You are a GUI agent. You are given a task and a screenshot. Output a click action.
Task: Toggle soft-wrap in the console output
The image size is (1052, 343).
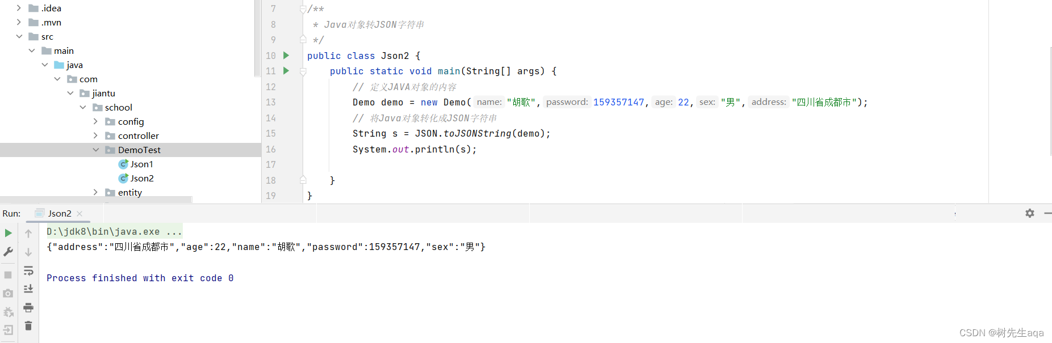pos(28,270)
